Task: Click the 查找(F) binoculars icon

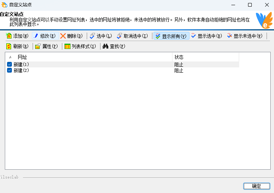Action: click(105, 46)
